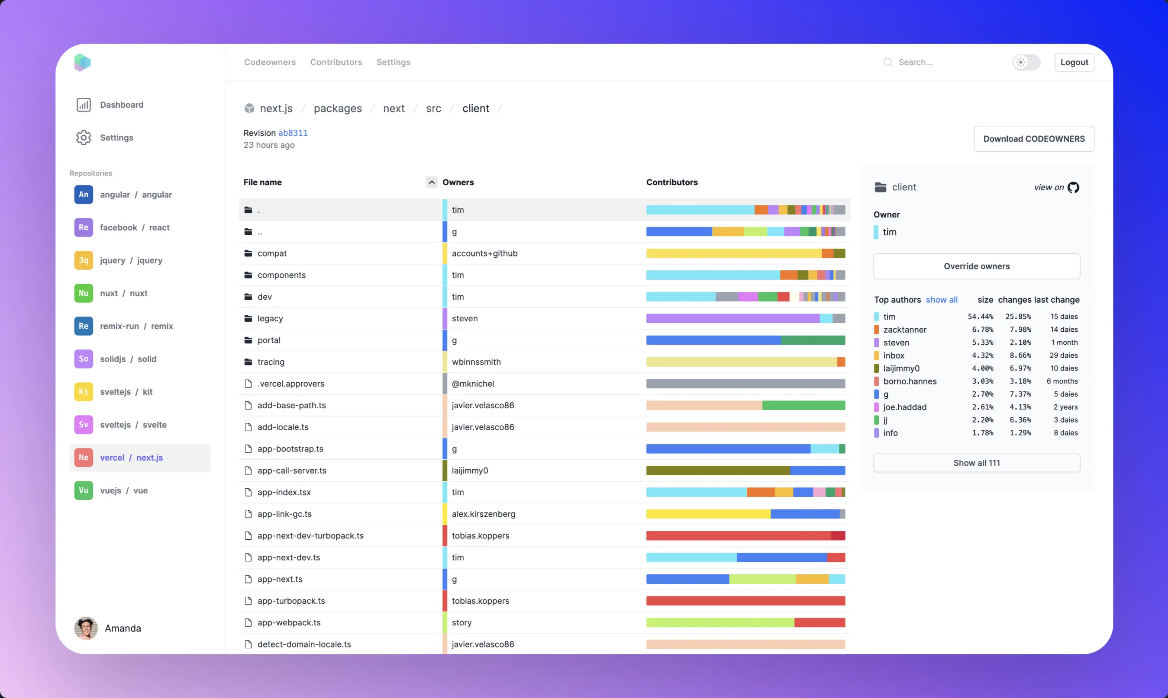Screen dimensions: 1168x698
Task: Toggle File name sort order chevron
Action: pos(432,182)
